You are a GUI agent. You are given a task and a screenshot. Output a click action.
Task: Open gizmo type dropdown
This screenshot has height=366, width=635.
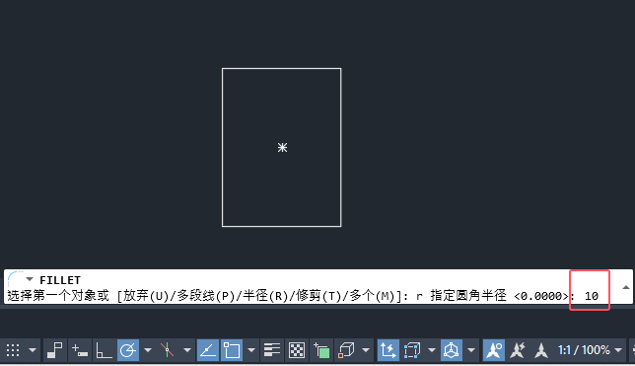click(x=471, y=350)
